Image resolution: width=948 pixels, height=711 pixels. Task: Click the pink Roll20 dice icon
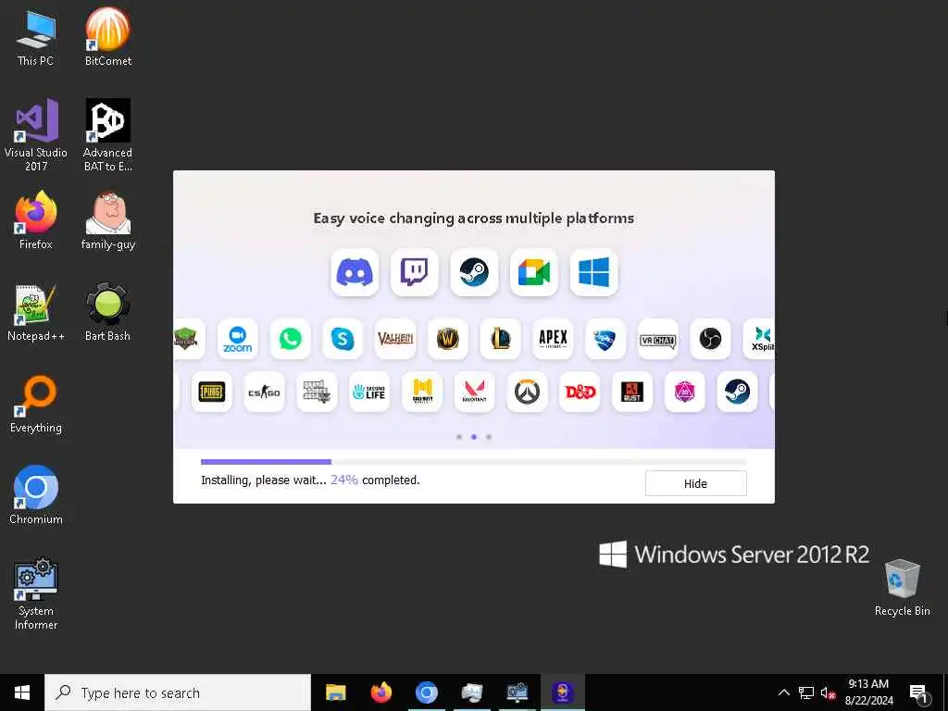[684, 392]
